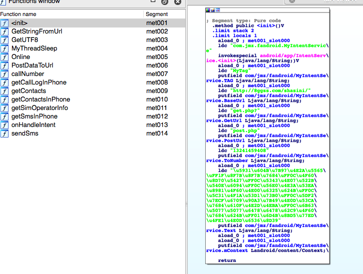Viewport: 363px width, 274px height.
Task: Click function icon beside sendSms
Action: tap(4, 133)
